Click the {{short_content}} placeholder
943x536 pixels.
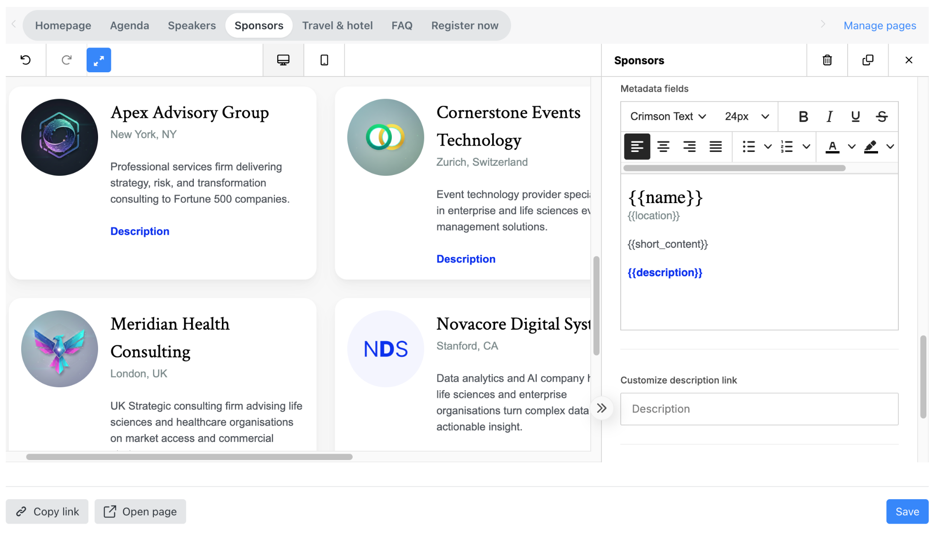point(668,244)
